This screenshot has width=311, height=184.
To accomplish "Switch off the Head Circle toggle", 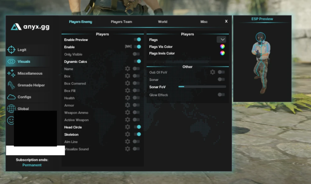I will [x=137, y=127].
